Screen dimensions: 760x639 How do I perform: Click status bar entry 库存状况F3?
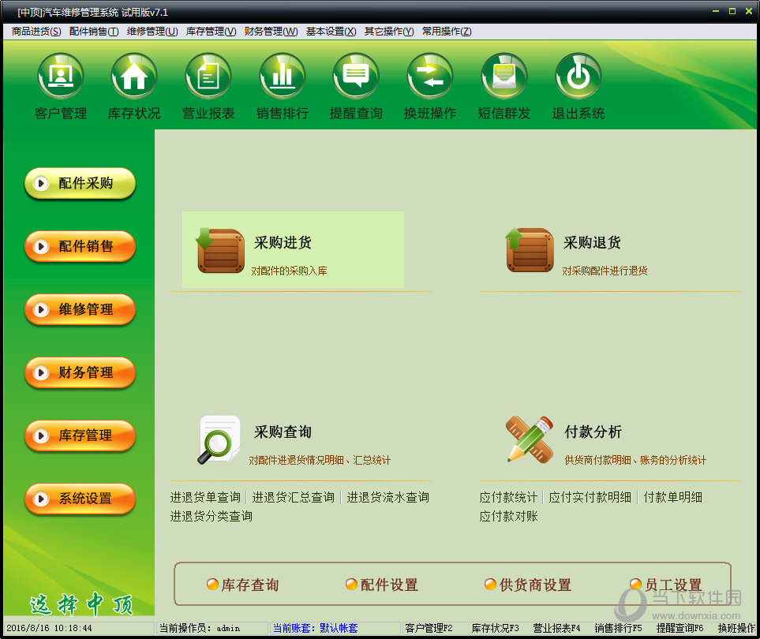(x=496, y=628)
